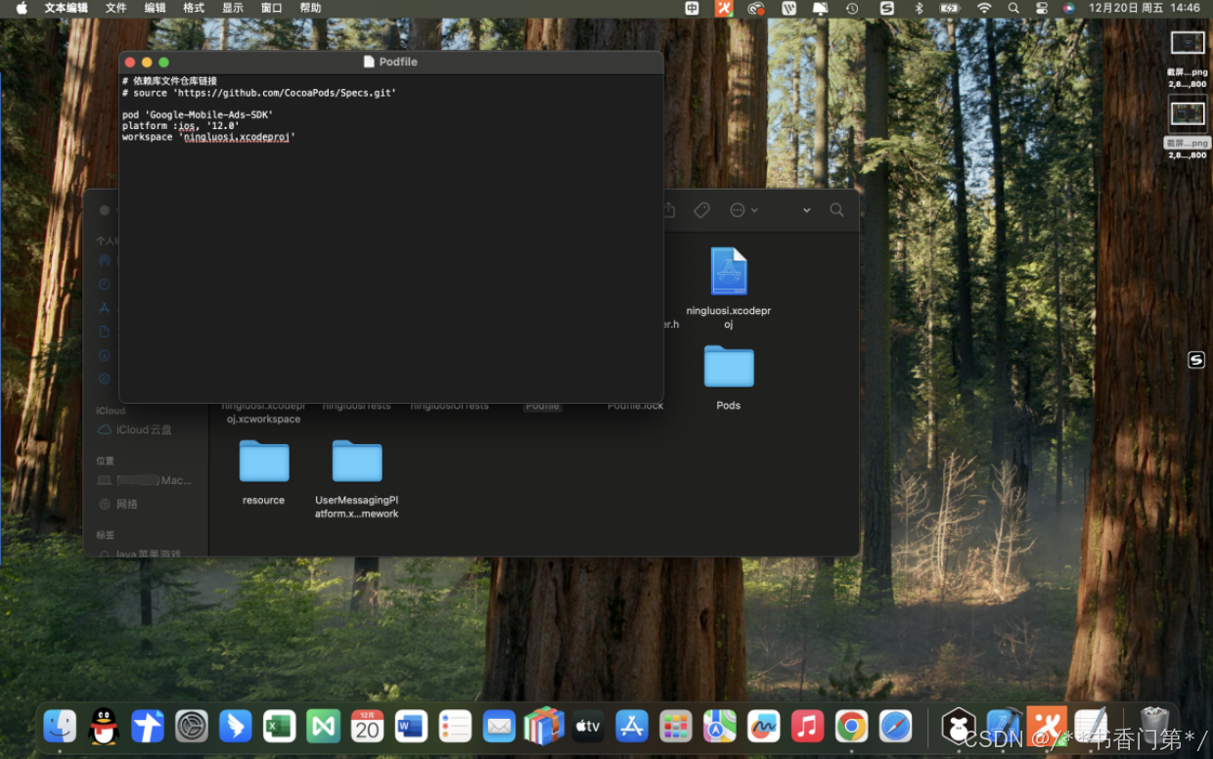Open WinRAR books icon in Dock
The height and width of the screenshot is (759, 1213).
(543, 726)
